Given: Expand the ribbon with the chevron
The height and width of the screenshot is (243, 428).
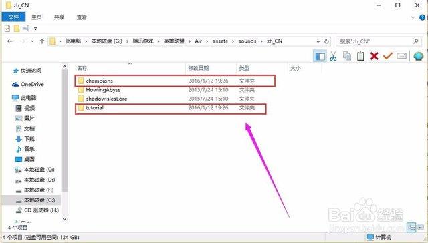Looking at the screenshot, I should coord(413,18).
